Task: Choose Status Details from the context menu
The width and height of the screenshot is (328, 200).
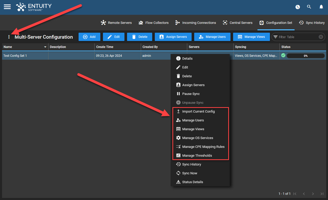Action: click(x=200, y=182)
